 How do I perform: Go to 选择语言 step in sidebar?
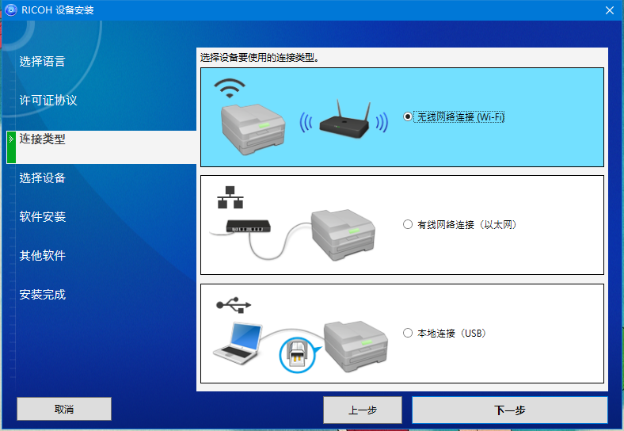pos(42,61)
